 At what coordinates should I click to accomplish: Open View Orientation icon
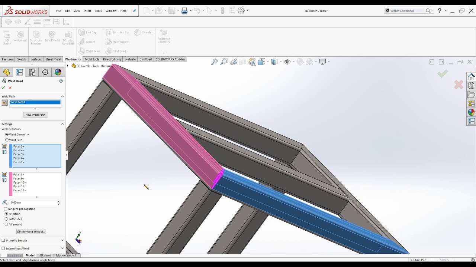click(261, 62)
